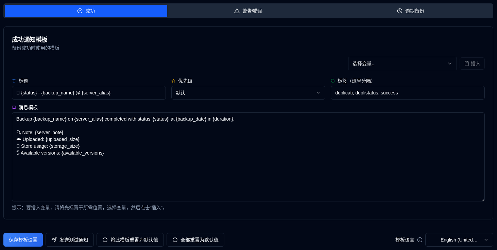Click the Note: {server_note} line

pos(40,132)
